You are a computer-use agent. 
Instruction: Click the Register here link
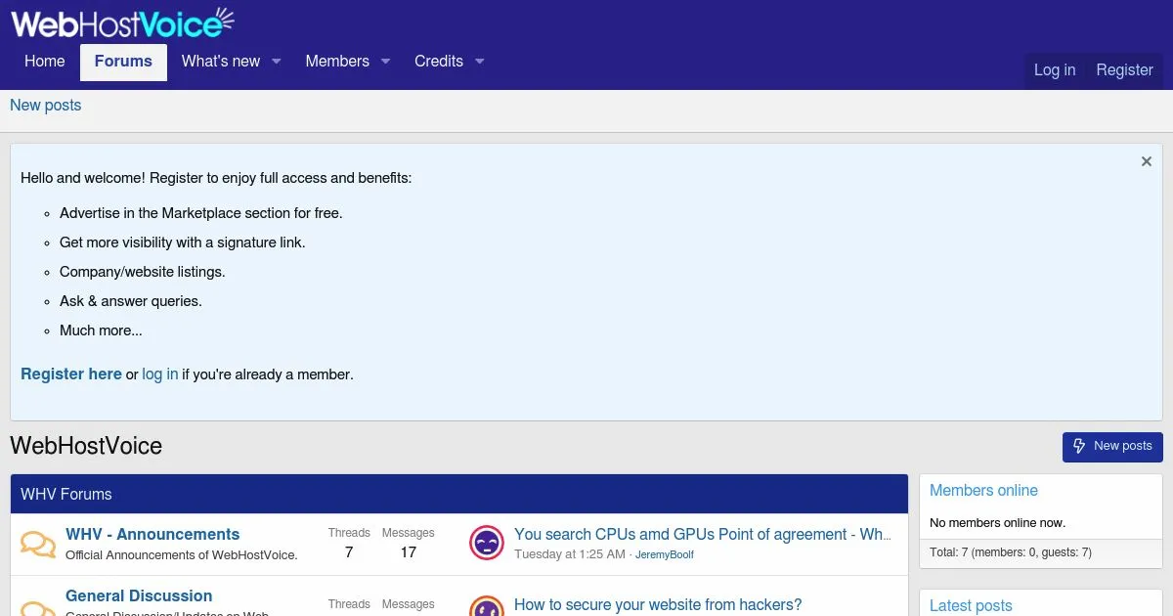(71, 374)
